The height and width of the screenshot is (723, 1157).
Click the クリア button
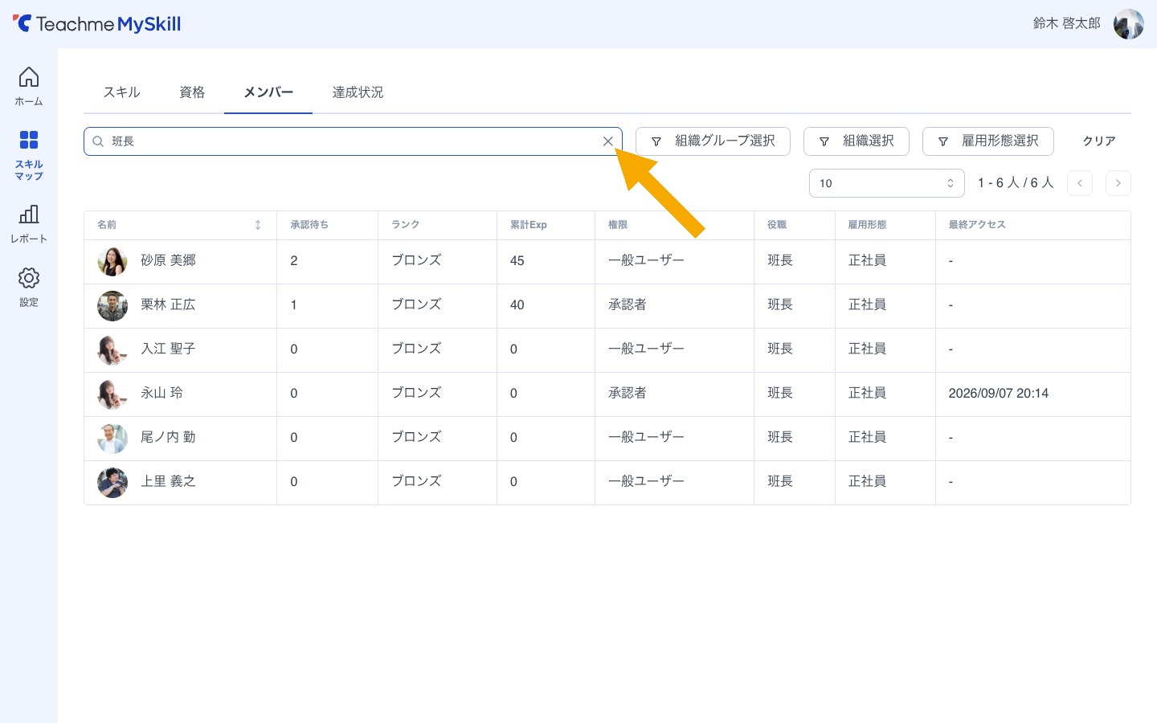coord(1099,141)
